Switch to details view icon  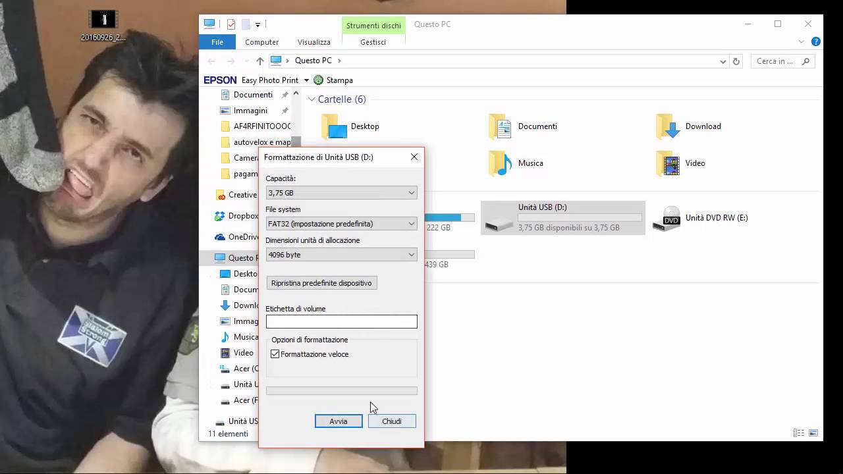click(x=799, y=433)
